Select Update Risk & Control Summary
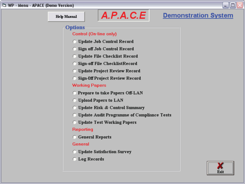This screenshot has height=184, width=245. [x=75, y=108]
